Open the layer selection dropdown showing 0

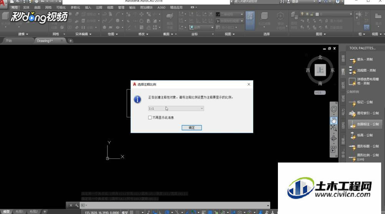326,14
